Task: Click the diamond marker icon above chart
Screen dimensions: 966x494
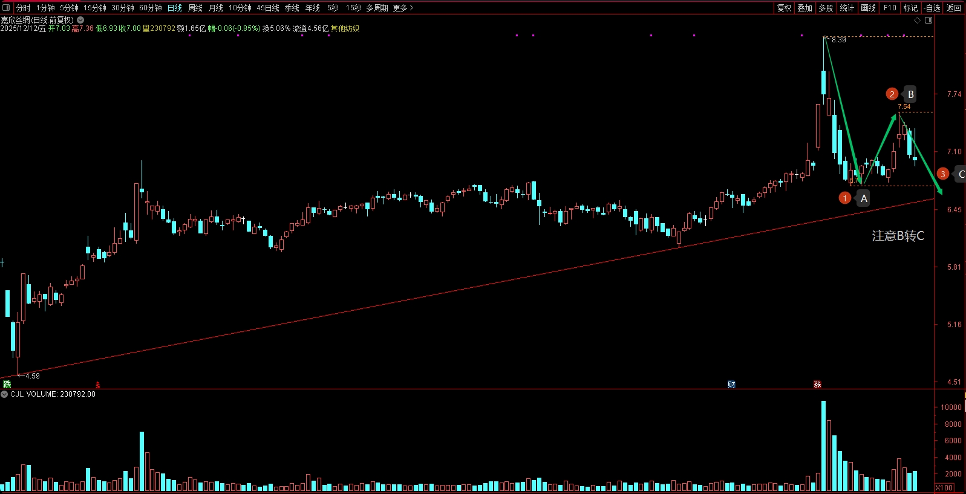Action: tap(918, 21)
